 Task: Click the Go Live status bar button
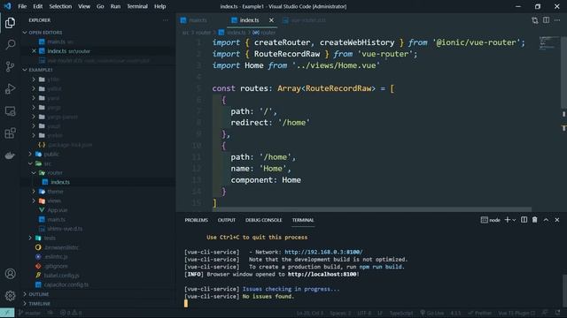[x=431, y=313]
